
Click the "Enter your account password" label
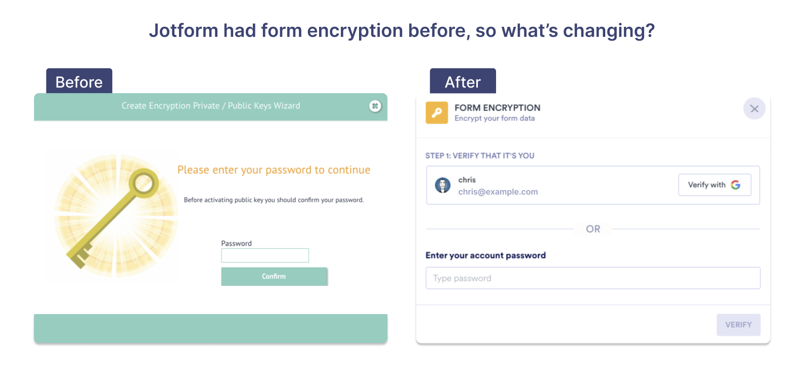pos(485,255)
